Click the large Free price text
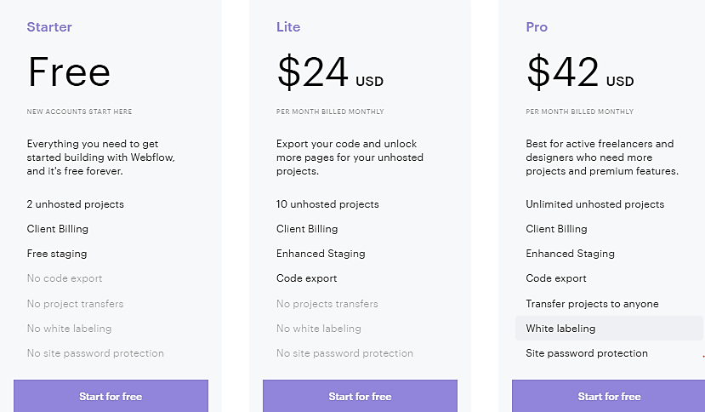The image size is (705, 412). pyautogui.click(x=69, y=73)
